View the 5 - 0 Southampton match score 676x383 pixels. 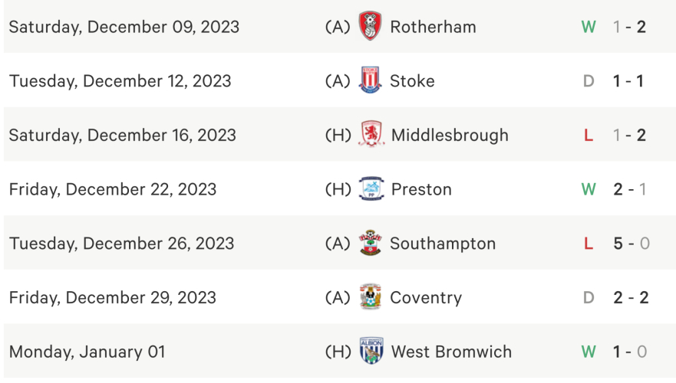coord(631,244)
